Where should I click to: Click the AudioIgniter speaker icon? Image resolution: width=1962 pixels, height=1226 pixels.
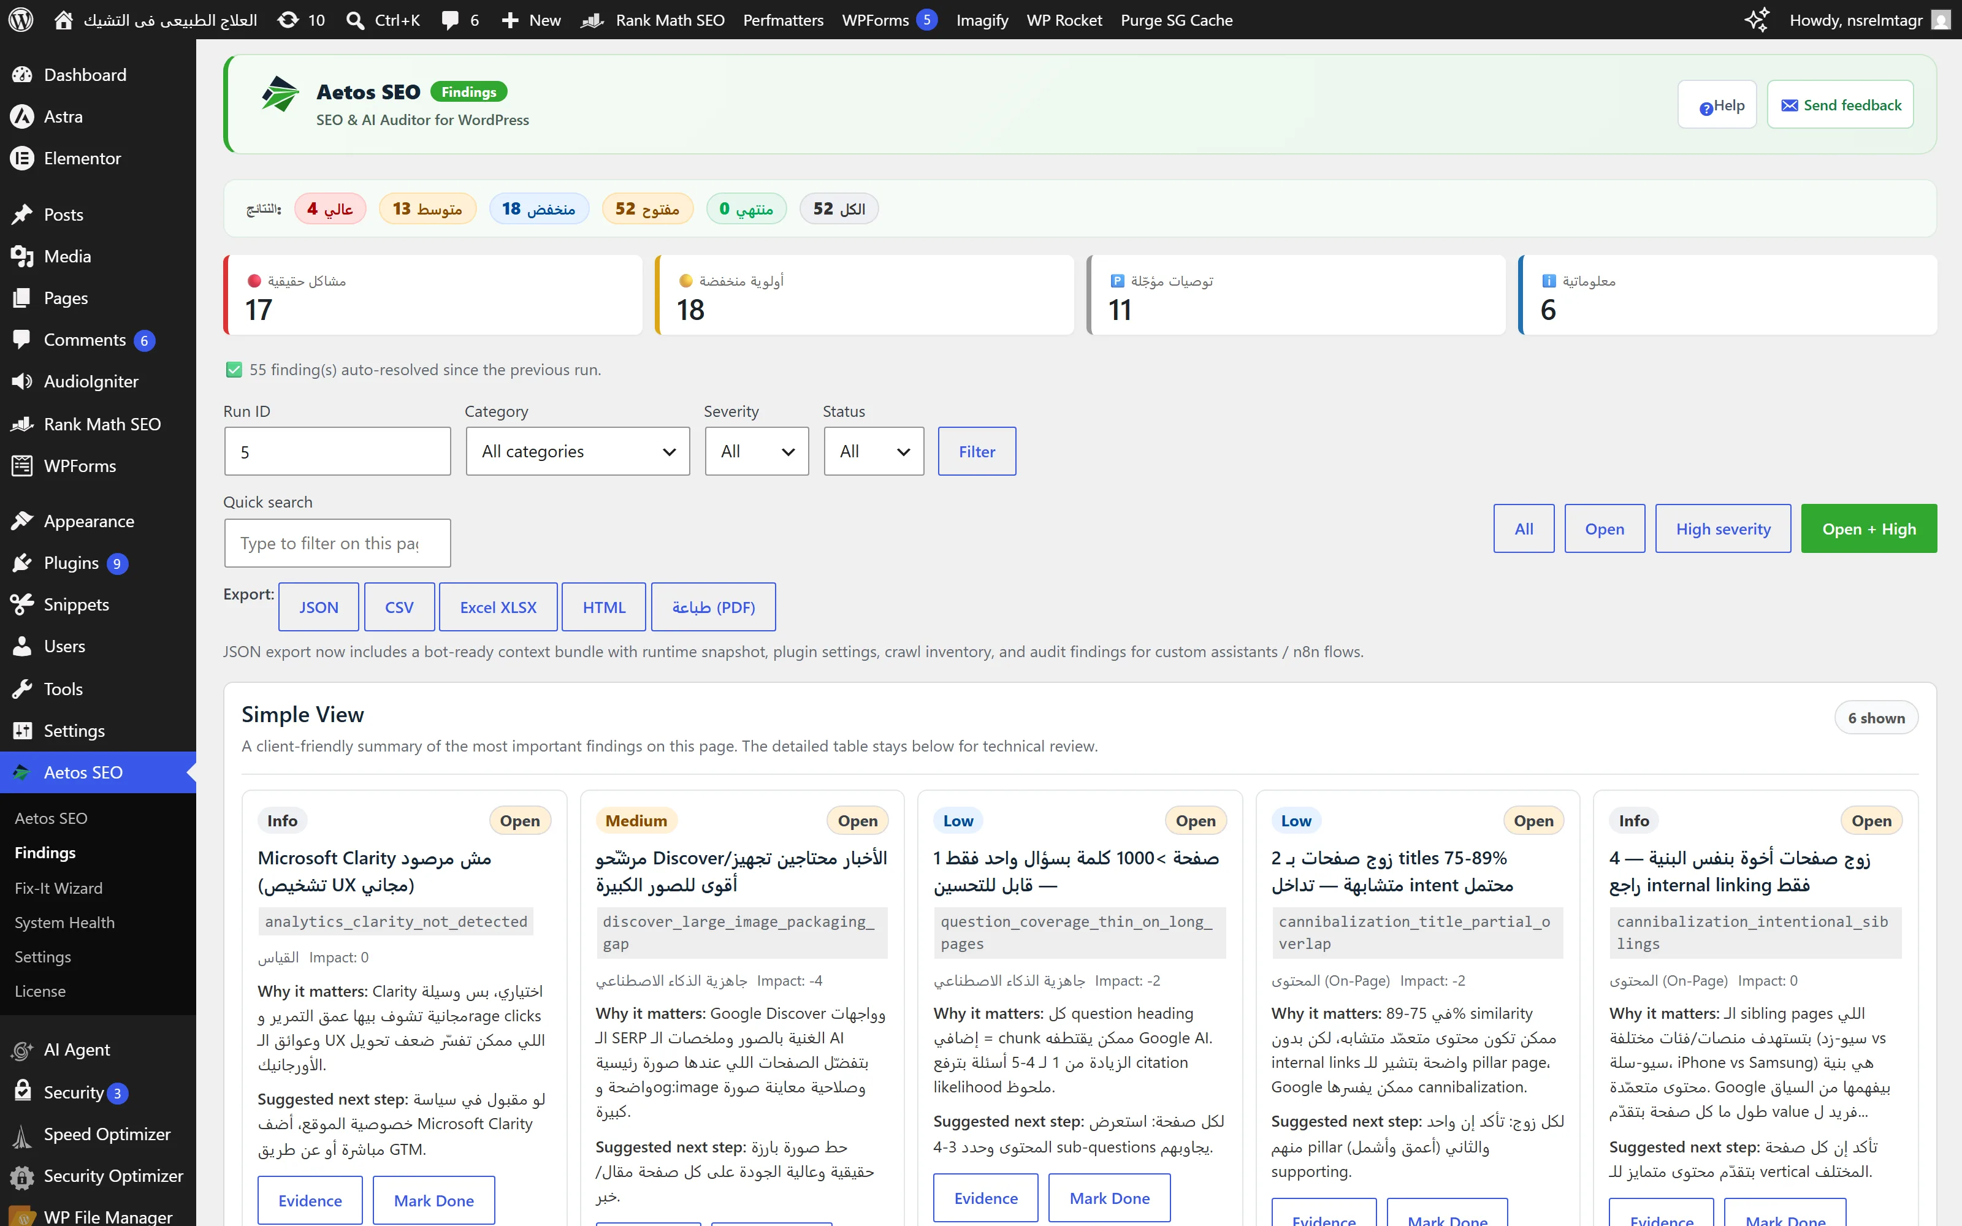[x=22, y=381]
